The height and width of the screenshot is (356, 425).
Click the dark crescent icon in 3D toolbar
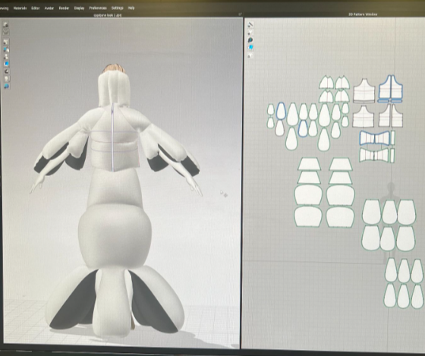[x=6, y=71]
